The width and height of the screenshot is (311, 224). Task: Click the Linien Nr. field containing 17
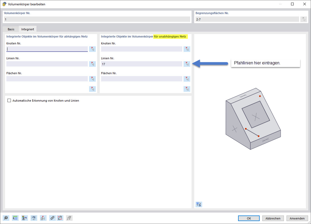(x=142, y=64)
